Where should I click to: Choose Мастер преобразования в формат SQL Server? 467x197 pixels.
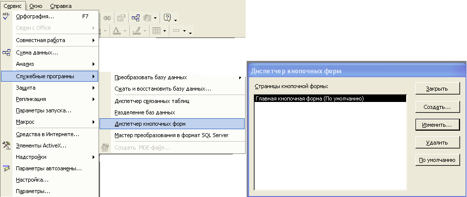coord(172,135)
